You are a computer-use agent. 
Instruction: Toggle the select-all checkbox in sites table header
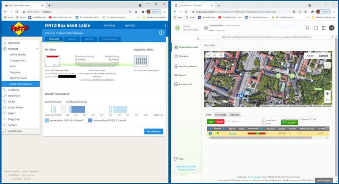(x=210, y=129)
